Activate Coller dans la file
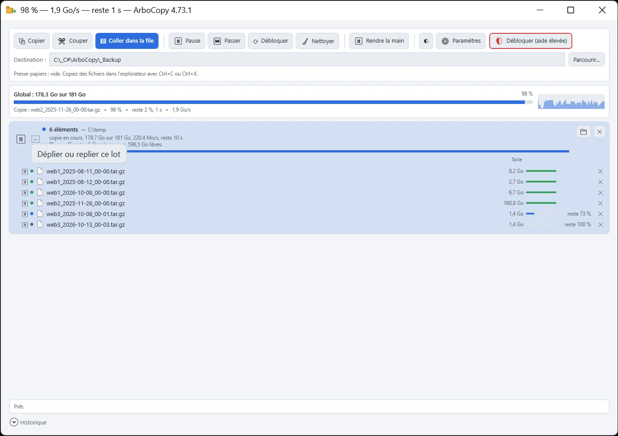Screen dimensions: 618x436 click(127, 41)
